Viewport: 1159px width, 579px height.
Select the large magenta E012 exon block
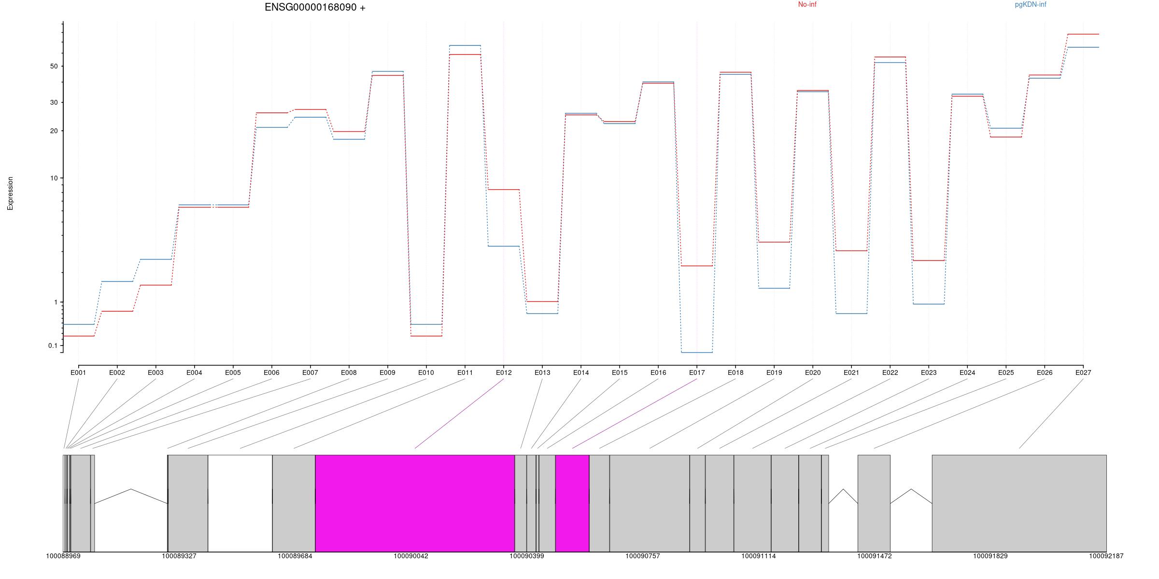click(x=415, y=503)
